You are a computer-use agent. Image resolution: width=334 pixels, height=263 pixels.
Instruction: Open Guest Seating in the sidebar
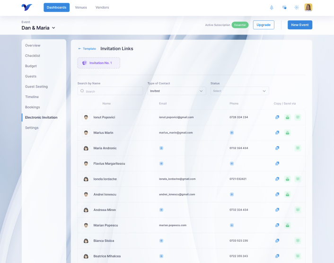coord(36,87)
